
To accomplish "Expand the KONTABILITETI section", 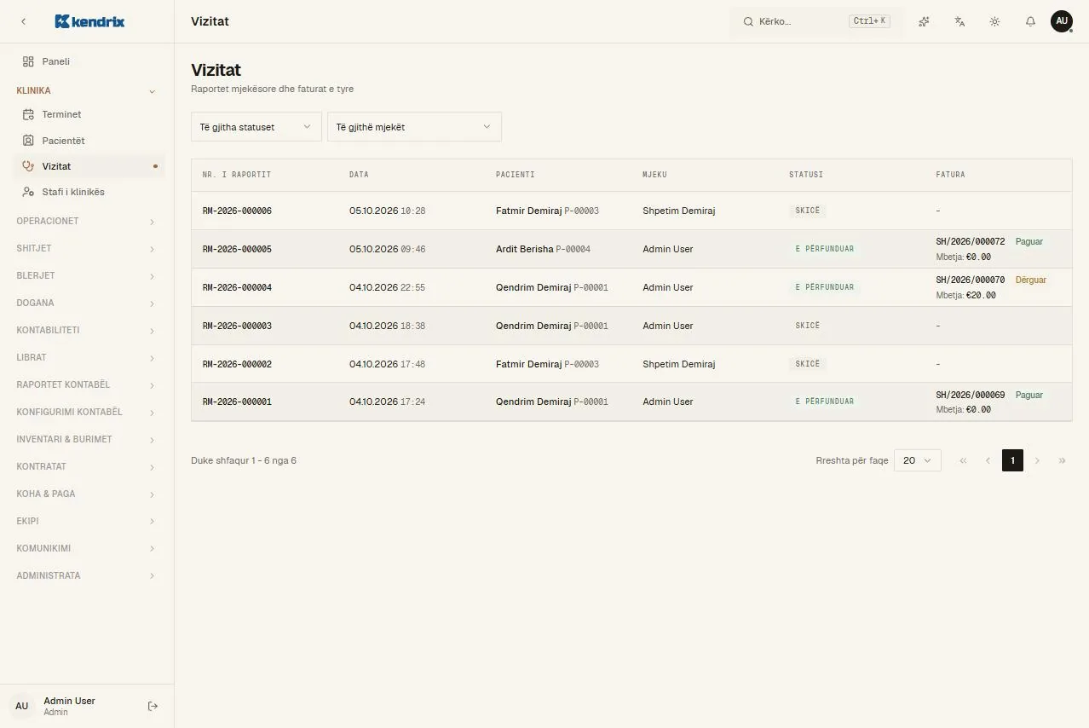I will click(x=87, y=331).
